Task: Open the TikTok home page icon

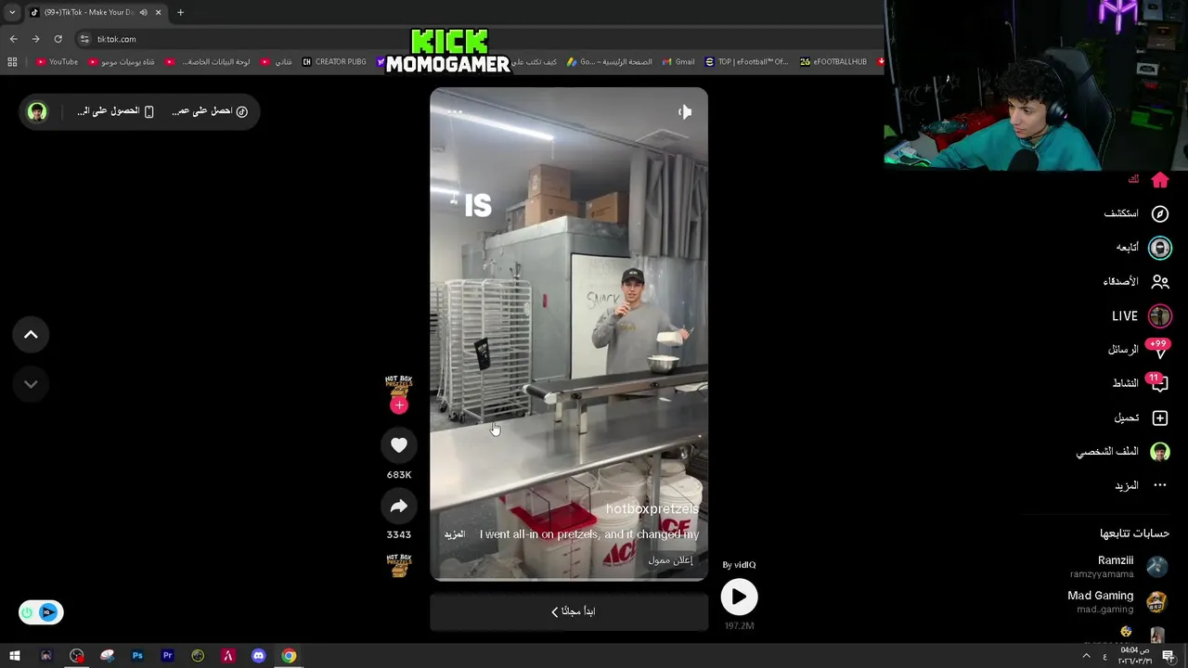Action: (1160, 180)
